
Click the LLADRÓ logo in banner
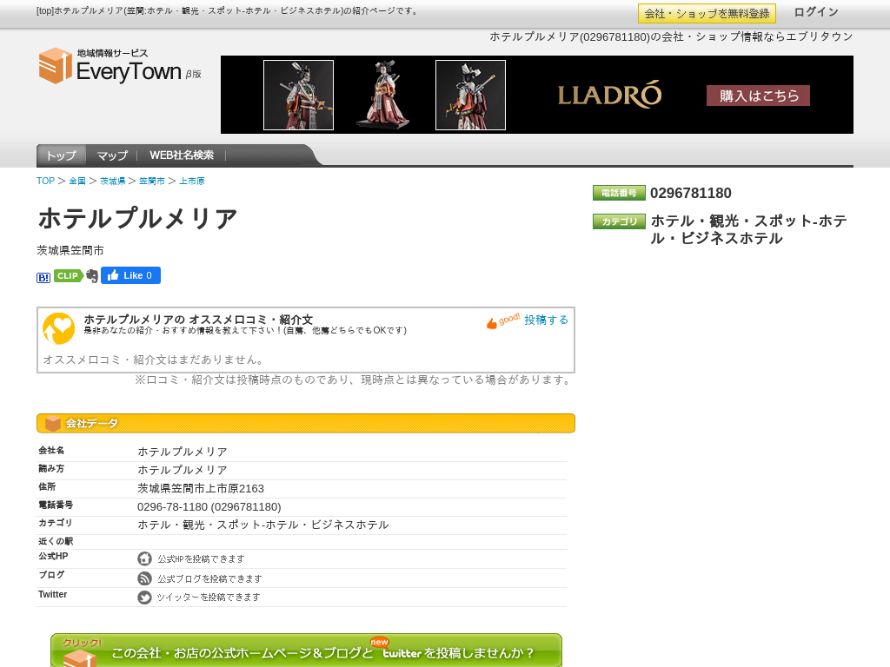click(x=609, y=95)
